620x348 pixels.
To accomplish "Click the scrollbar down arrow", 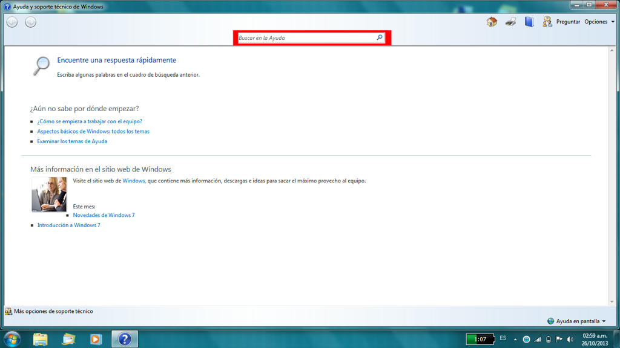I will pos(612,302).
